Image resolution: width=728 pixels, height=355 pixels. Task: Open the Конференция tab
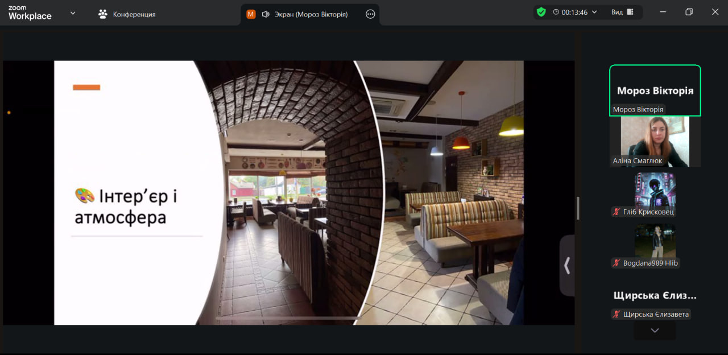127,14
